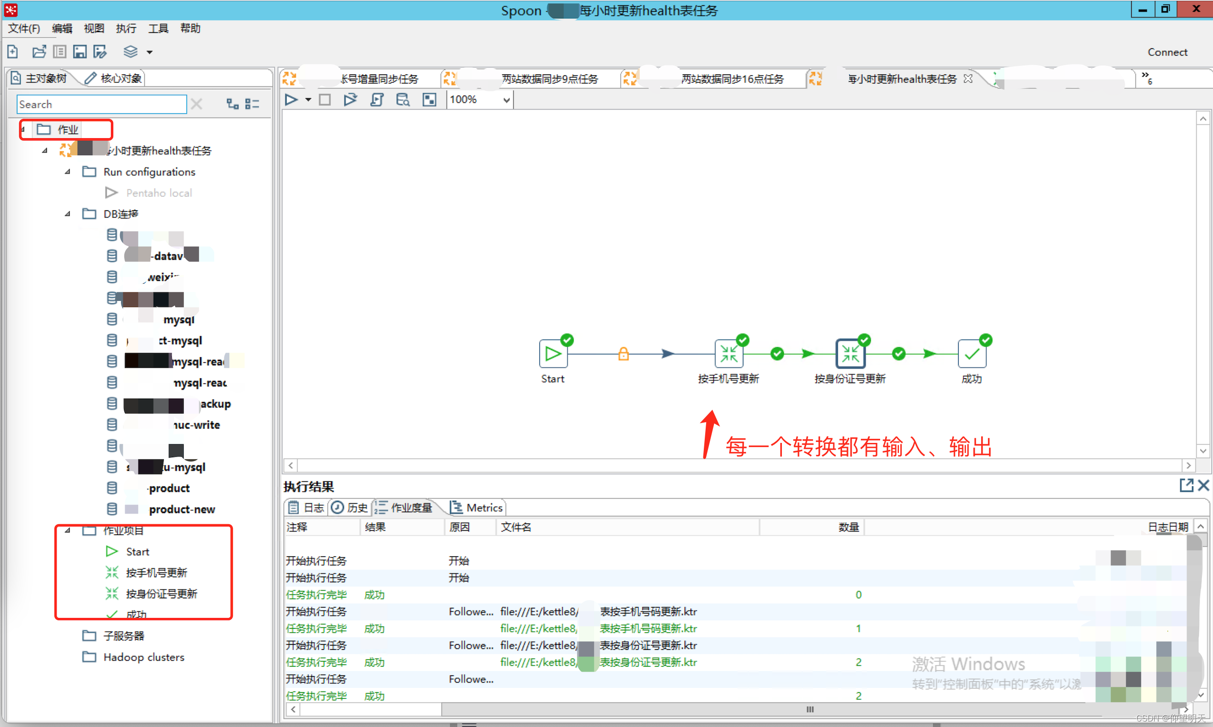Image resolution: width=1213 pixels, height=727 pixels.
Task: Collapse the 作业项目 folder
Action: (67, 531)
